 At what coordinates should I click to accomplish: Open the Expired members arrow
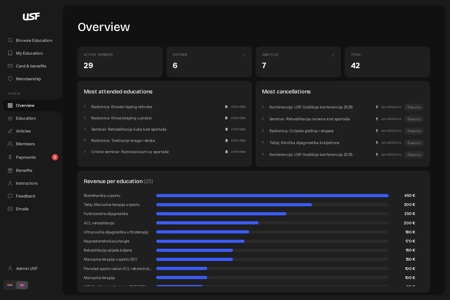coord(243,55)
